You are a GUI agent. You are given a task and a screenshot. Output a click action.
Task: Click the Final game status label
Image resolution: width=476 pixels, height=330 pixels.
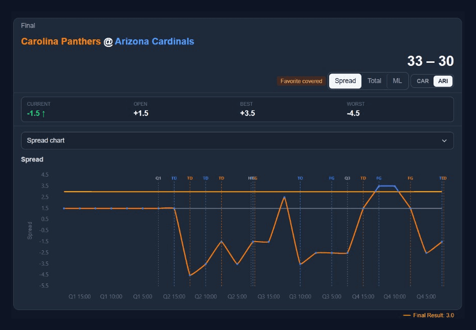28,26
